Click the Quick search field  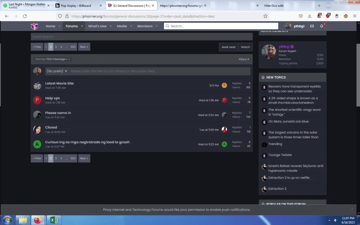click(142, 37)
